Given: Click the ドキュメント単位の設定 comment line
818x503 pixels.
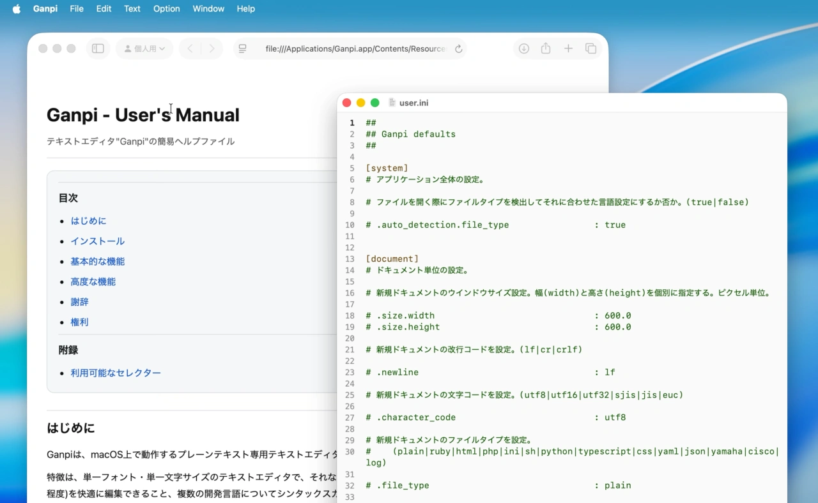Looking at the screenshot, I should click(417, 270).
